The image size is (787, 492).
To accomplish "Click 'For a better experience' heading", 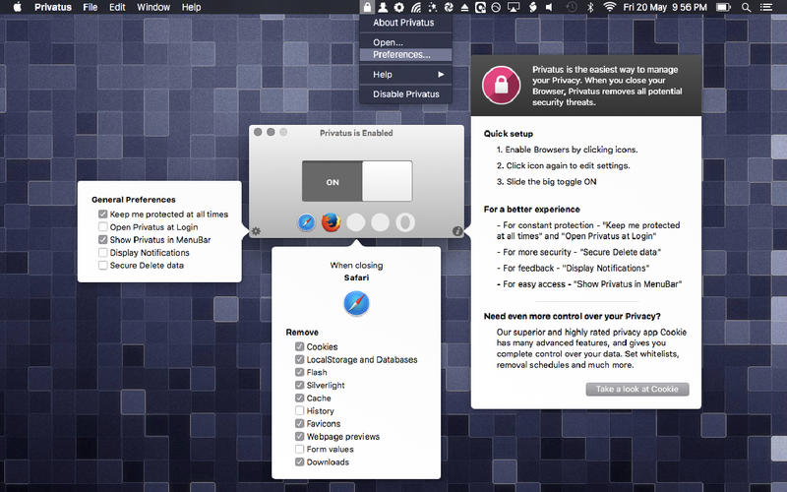I will 532,210.
